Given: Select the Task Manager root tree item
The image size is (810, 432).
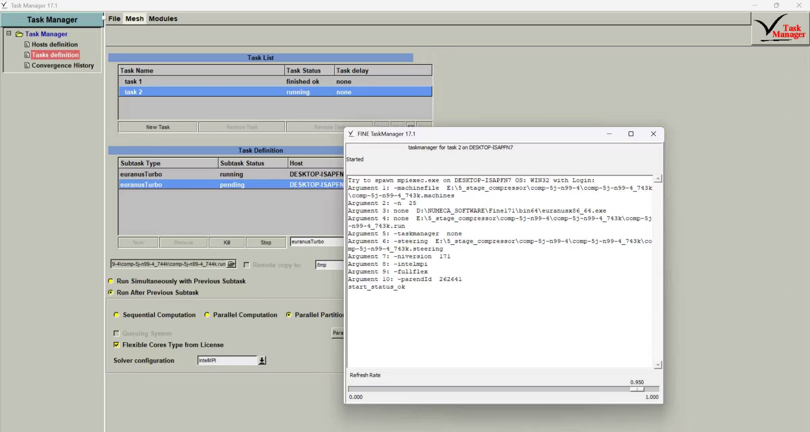Looking at the screenshot, I should pyautogui.click(x=46, y=34).
